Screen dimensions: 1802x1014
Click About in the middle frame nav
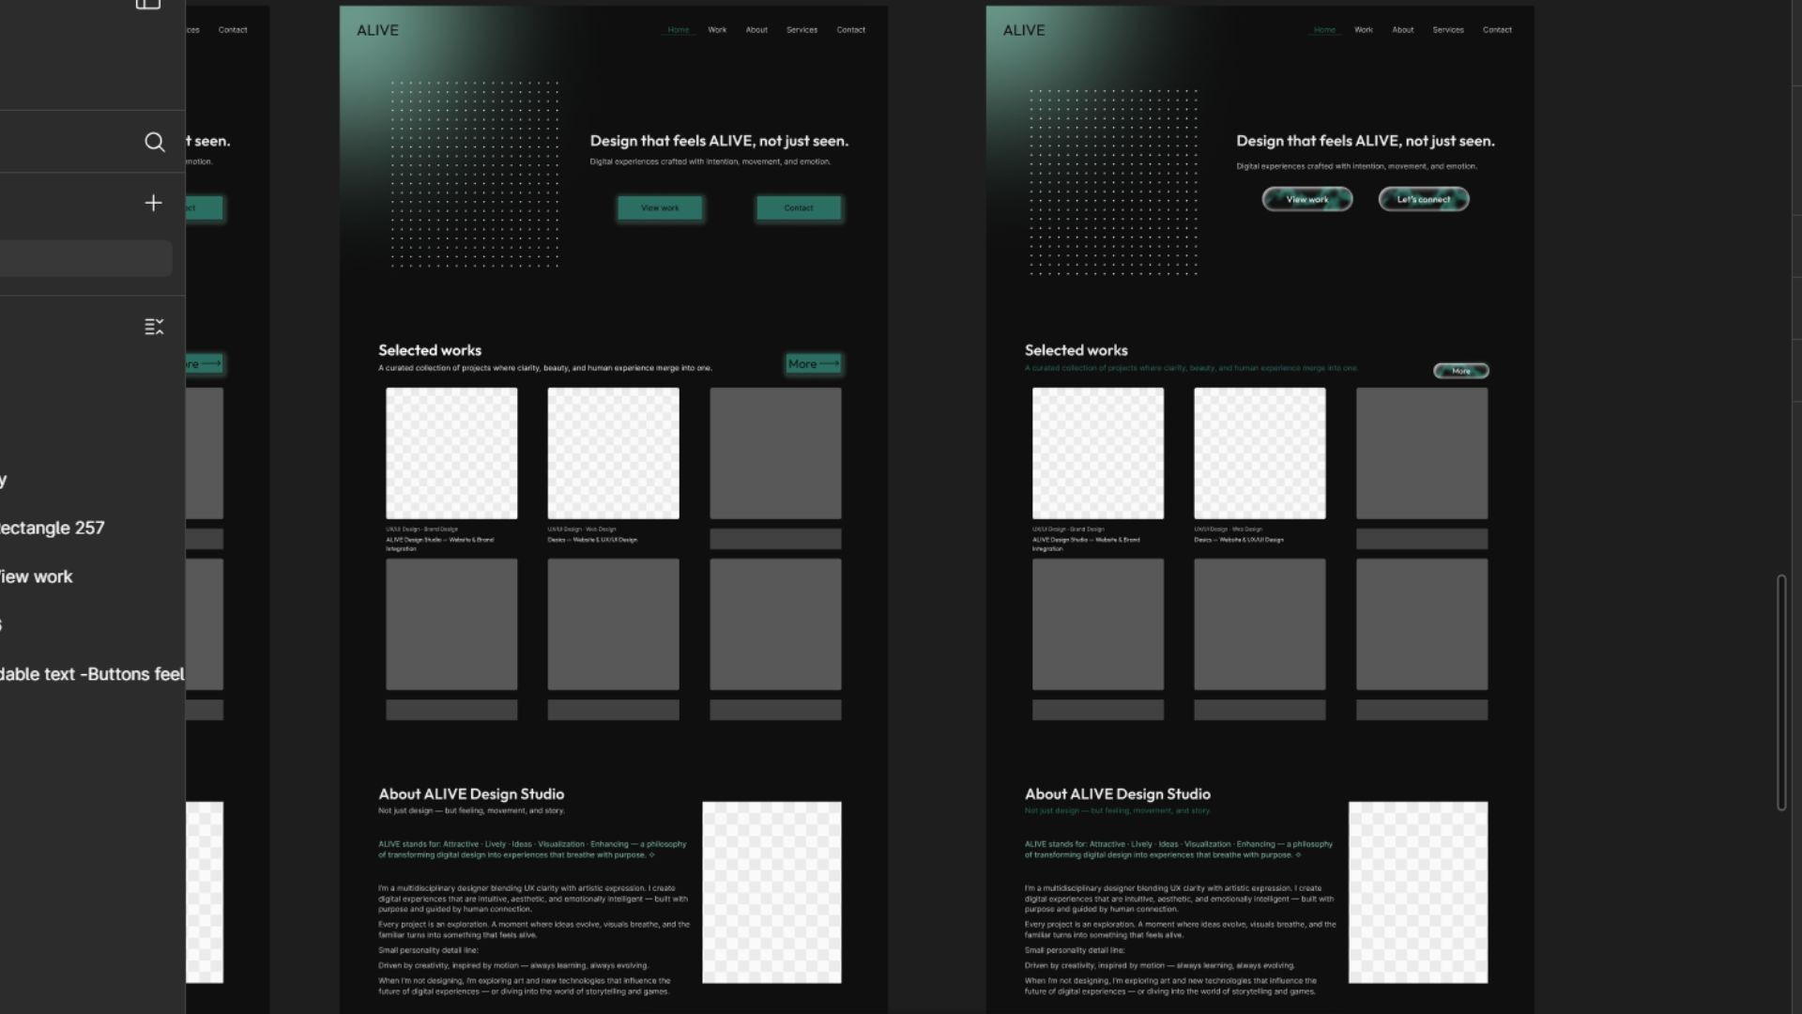tap(756, 30)
